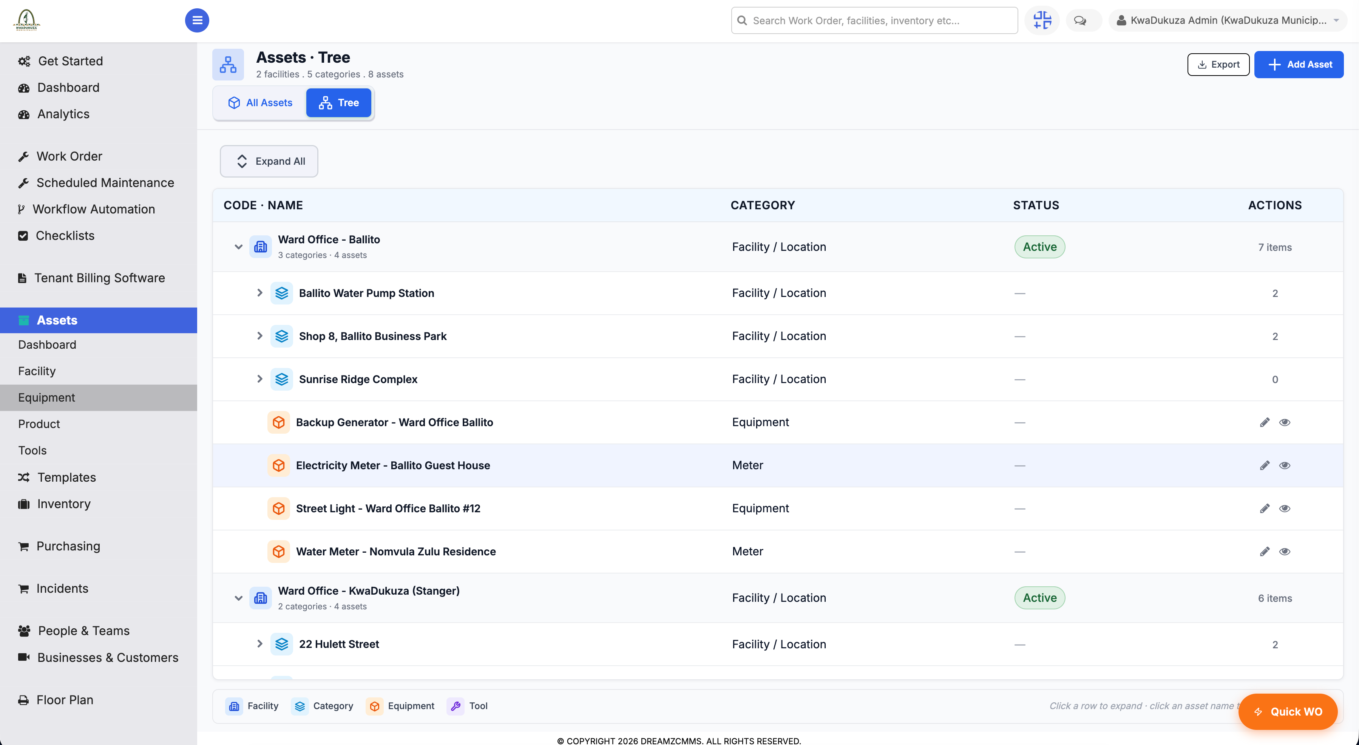
Task: Edit Street Light - Ward Office Ballito #12
Action: [1265, 509]
